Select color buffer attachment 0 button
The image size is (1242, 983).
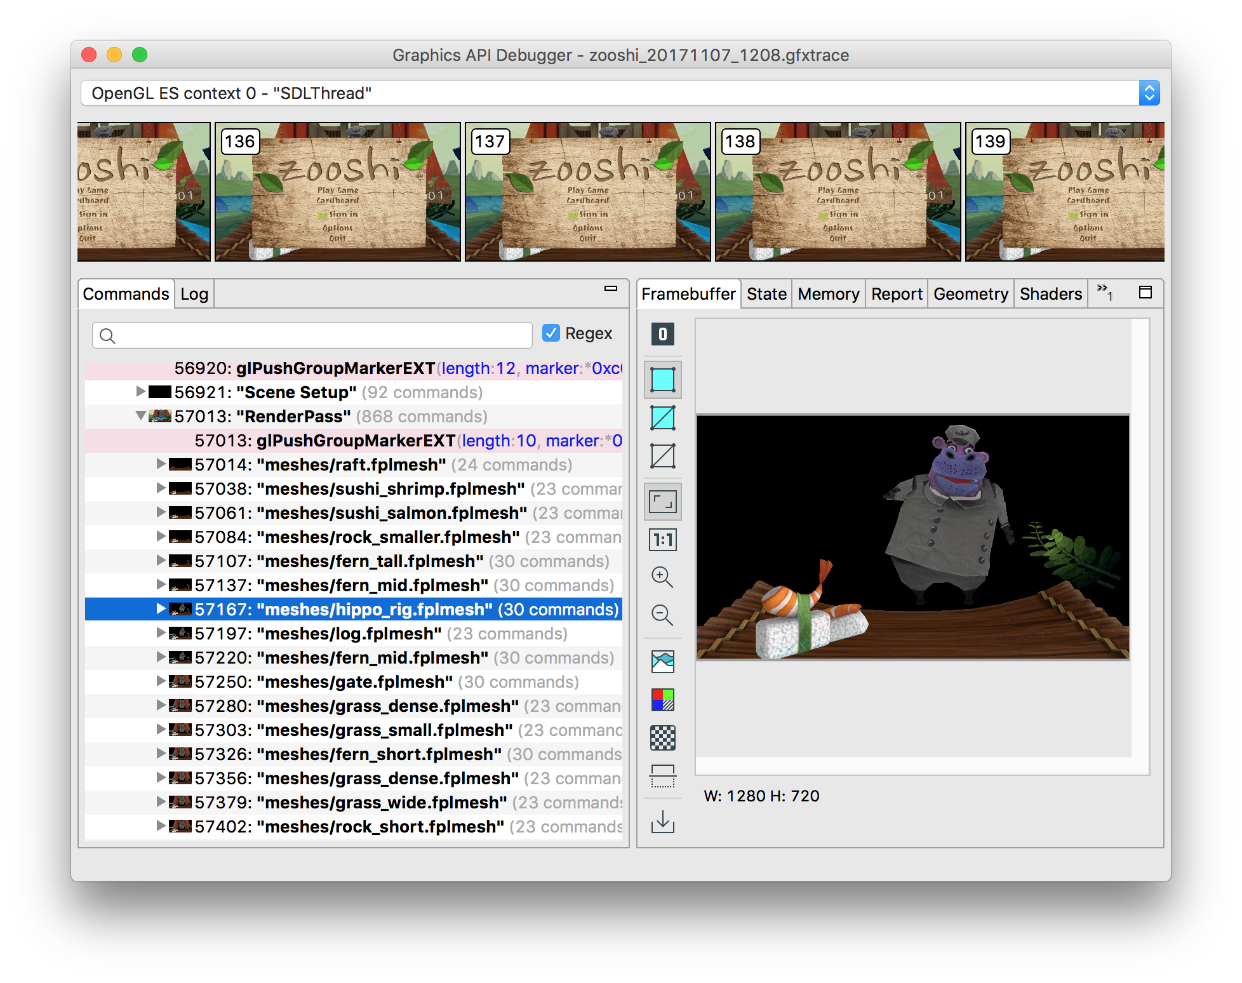point(662,334)
